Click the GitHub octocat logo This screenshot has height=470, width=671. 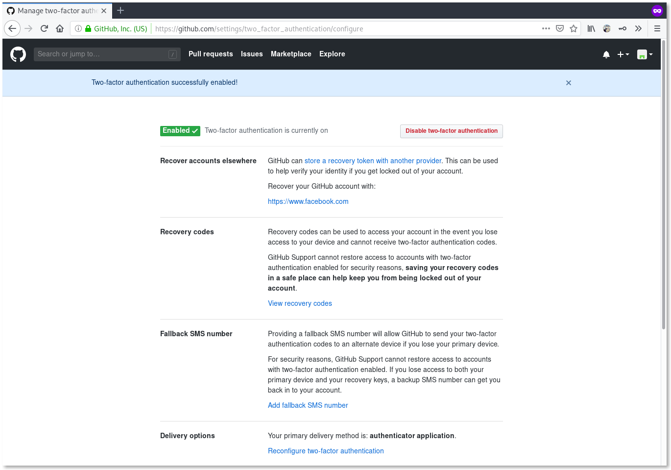[18, 54]
